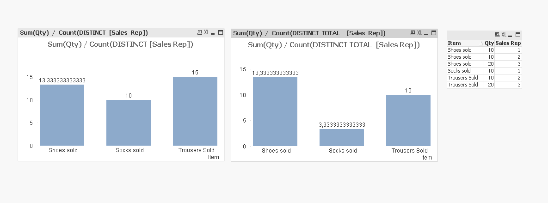Minimize the Item table box
The width and height of the screenshot is (548, 203).
pos(511,35)
